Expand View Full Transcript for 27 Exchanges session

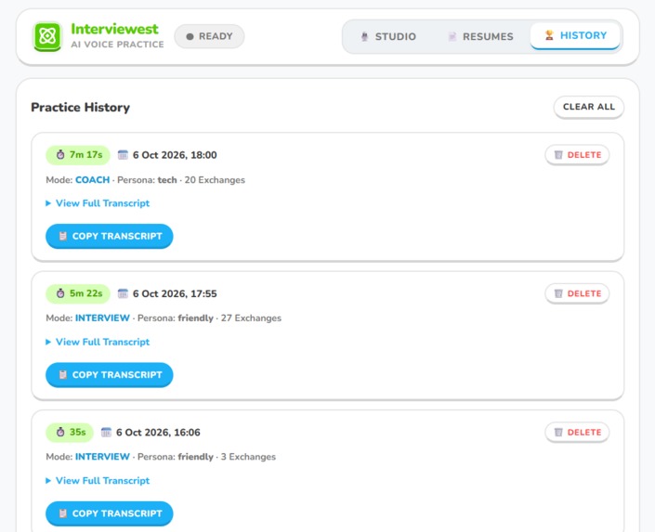[98, 342]
